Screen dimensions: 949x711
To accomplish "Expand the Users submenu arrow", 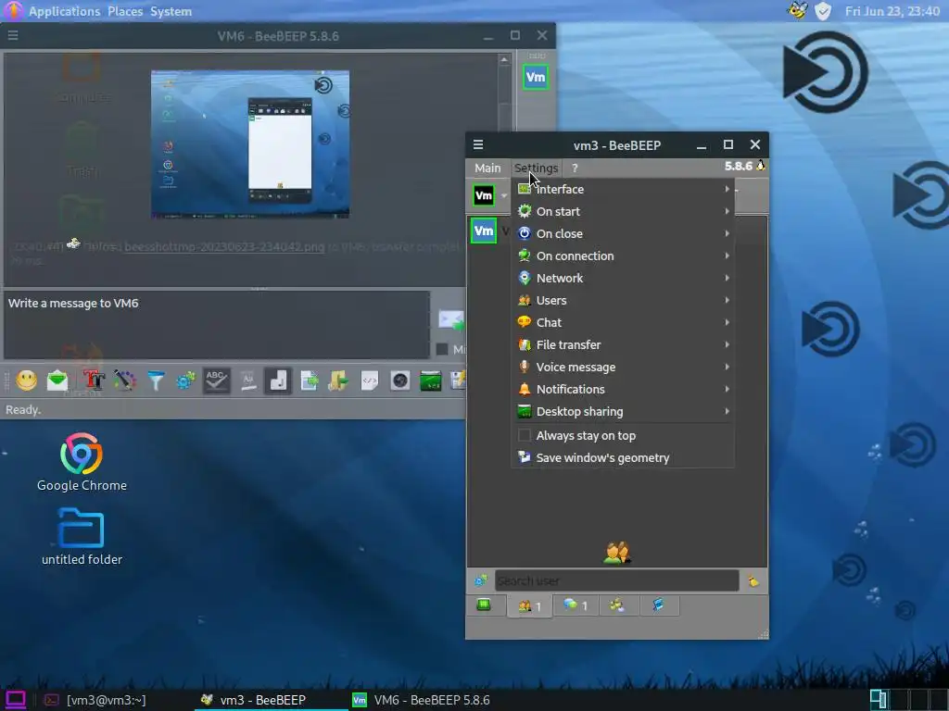I will coord(727,301).
